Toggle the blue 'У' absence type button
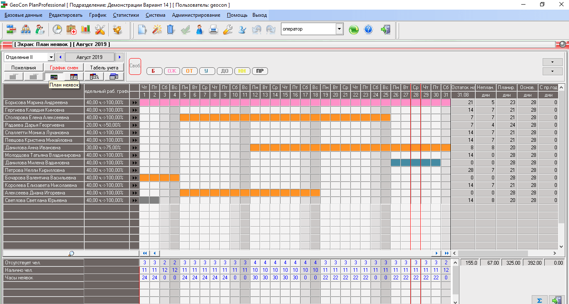This screenshot has height=304, width=569. pyautogui.click(x=207, y=71)
